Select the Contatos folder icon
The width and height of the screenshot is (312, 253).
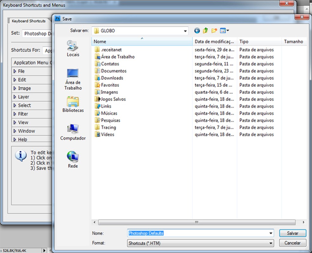tap(97, 64)
